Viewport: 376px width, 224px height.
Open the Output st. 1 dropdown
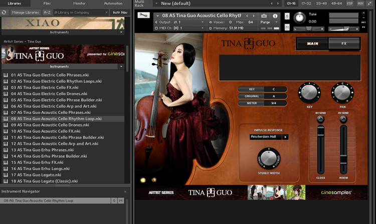point(203,22)
